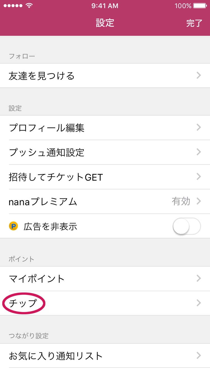Toggle the 広告を非表示 switch

187,226
